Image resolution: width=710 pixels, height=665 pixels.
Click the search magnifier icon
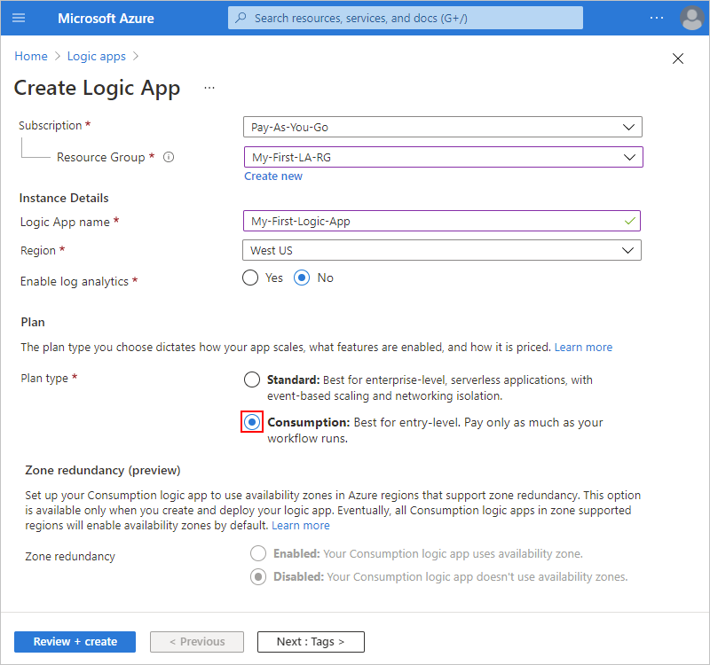(x=241, y=18)
